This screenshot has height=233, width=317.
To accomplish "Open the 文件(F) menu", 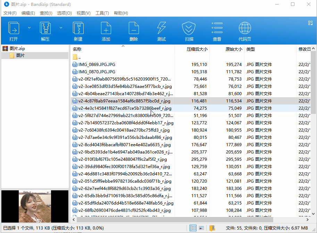I will 10,13.
